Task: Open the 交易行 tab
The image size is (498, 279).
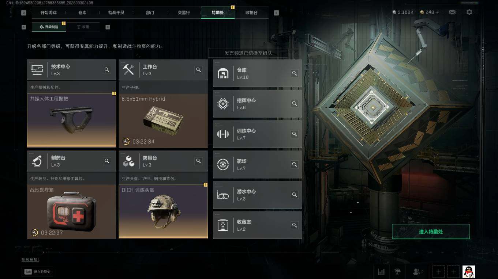Action: pos(184,12)
